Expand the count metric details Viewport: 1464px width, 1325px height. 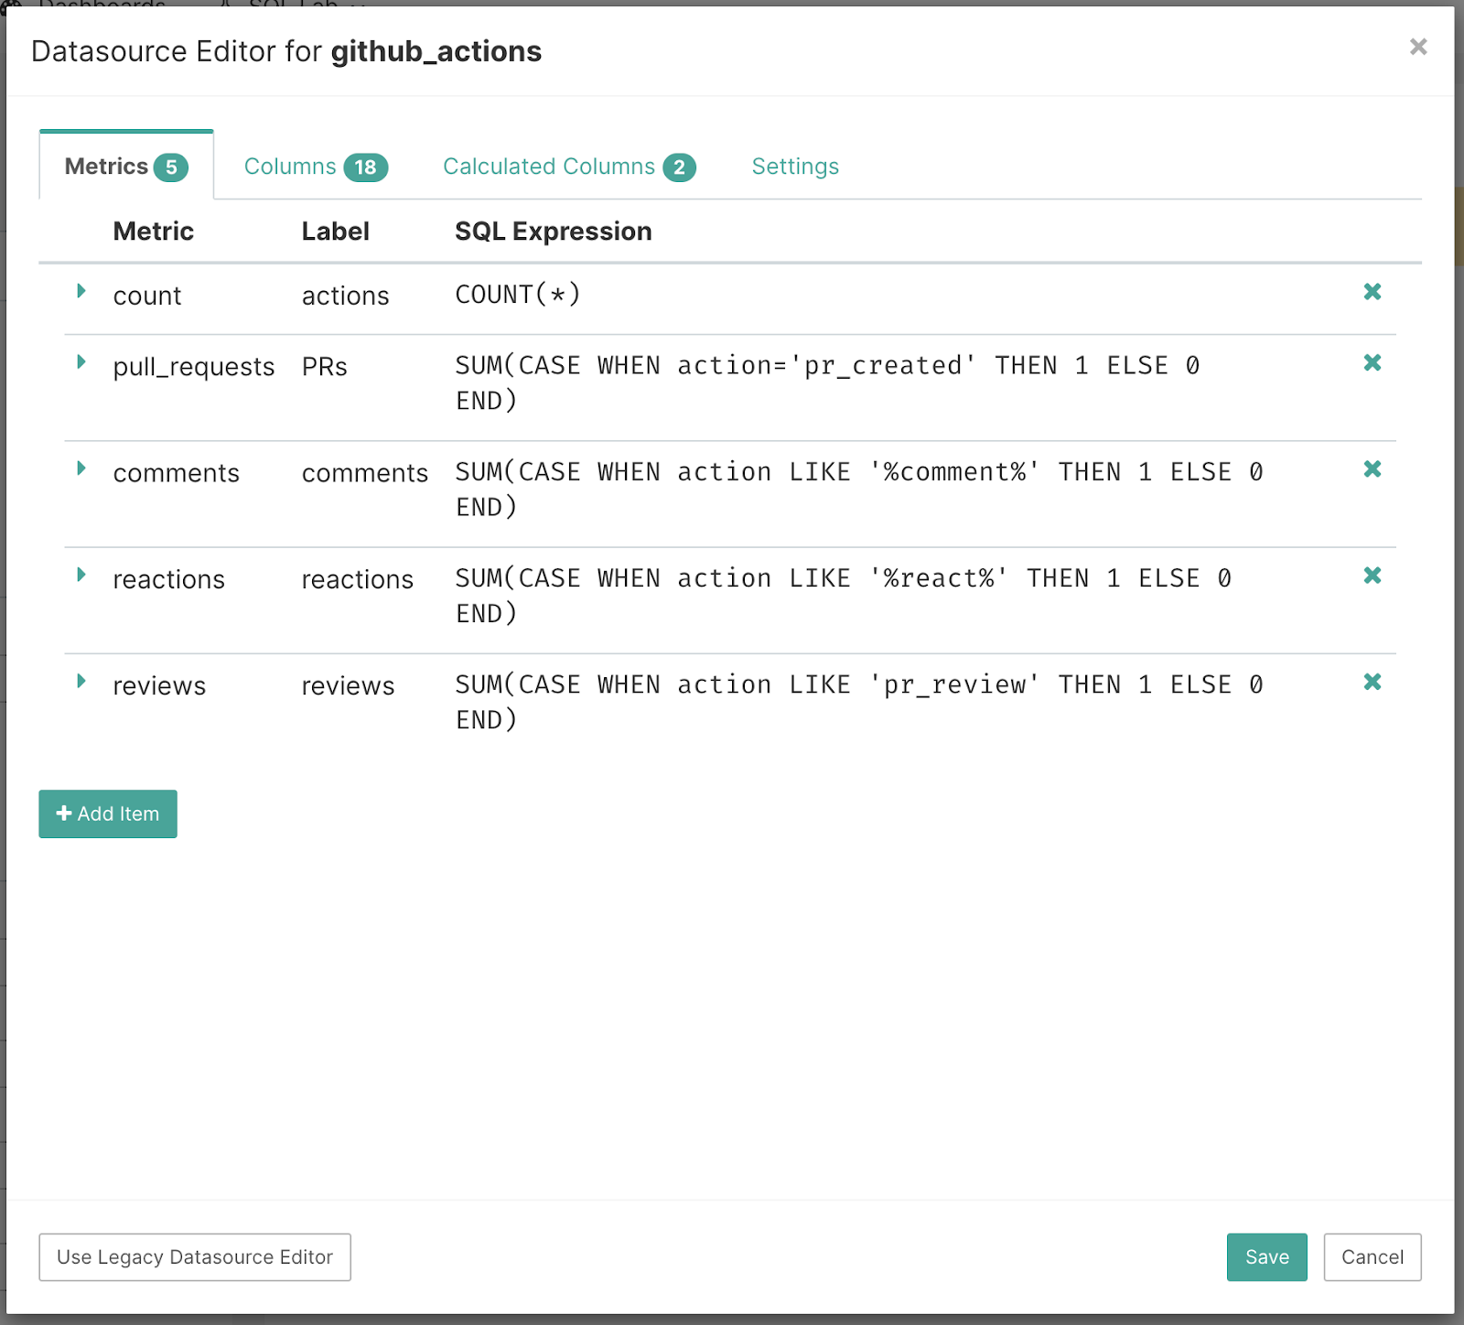pos(81,291)
